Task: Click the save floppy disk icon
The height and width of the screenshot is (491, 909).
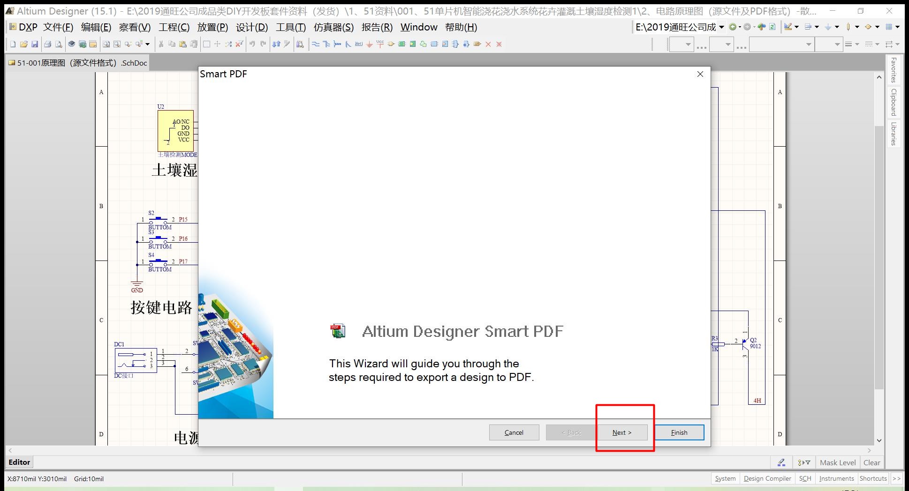Action: pos(35,44)
